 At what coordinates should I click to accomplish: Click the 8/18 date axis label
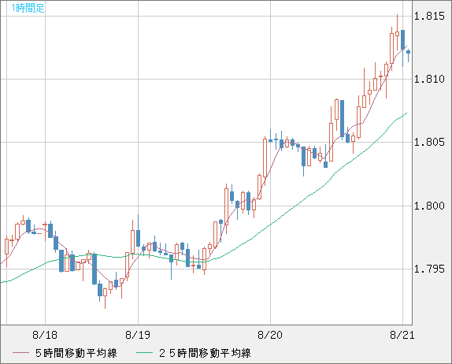(45, 335)
